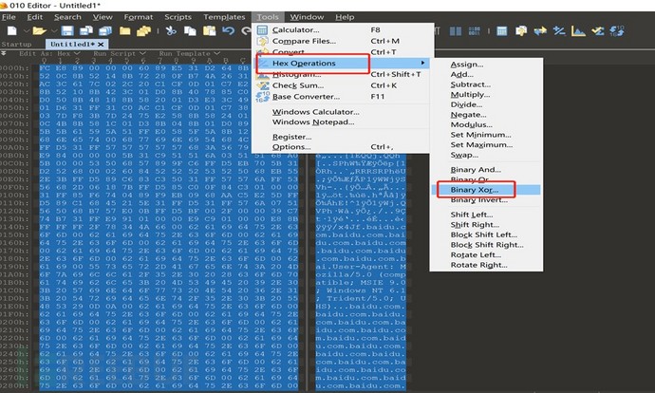Click the Open File folder icon
Viewport: 655px width, 393px height.
pyautogui.click(x=39, y=31)
